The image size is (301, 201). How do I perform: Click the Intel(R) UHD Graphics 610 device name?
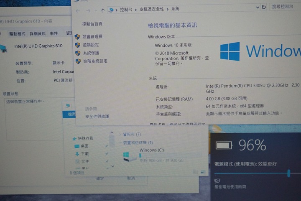pyautogui.click(x=38, y=46)
